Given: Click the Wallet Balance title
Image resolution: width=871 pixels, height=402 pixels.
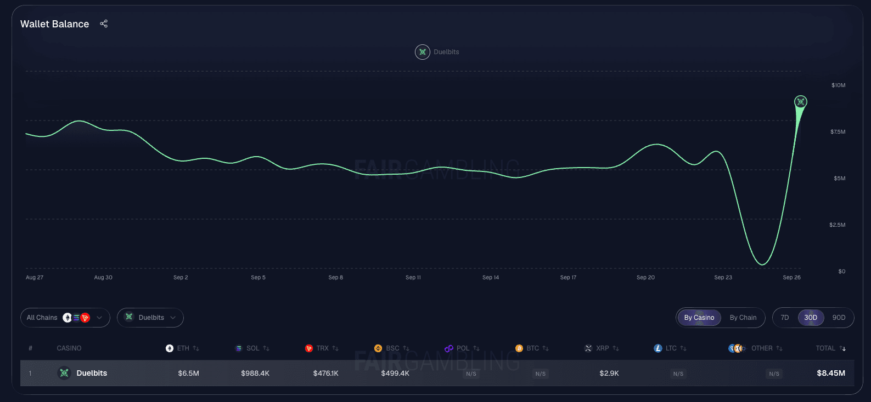Looking at the screenshot, I should (54, 24).
